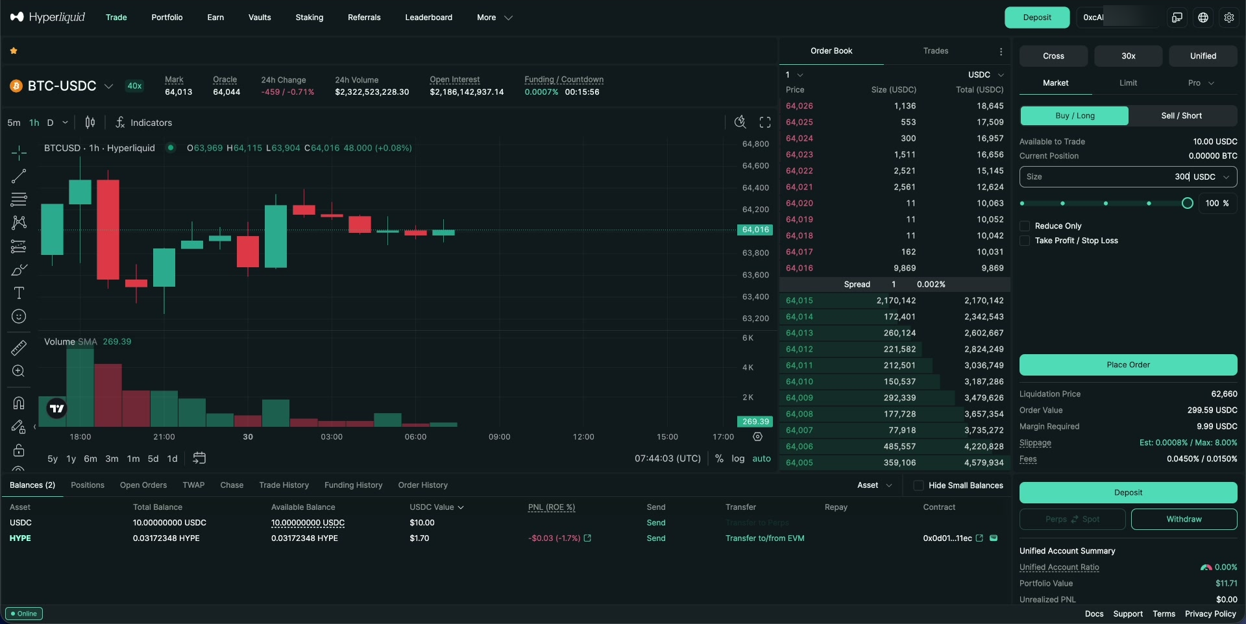The image size is (1246, 624).
Task: Open chart axis settings gear
Action: [757, 437]
